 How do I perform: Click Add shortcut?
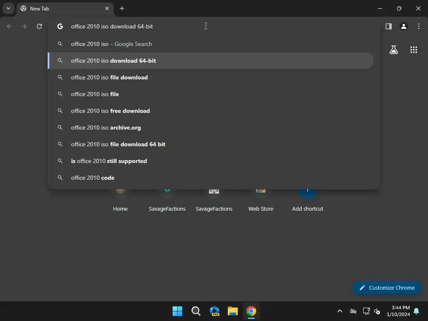[x=308, y=200]
